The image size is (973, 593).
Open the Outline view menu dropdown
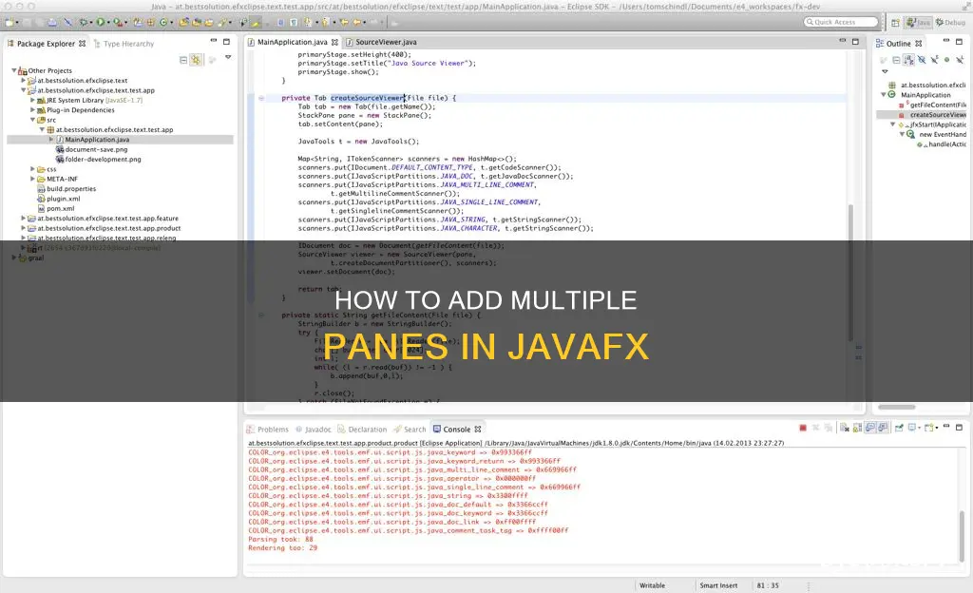885,71
